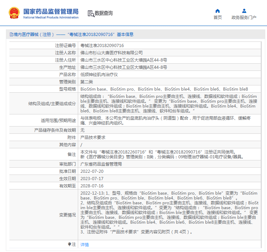Click the 型号规格 label cell
Screen dimensions: 267x252
(67, 89)
